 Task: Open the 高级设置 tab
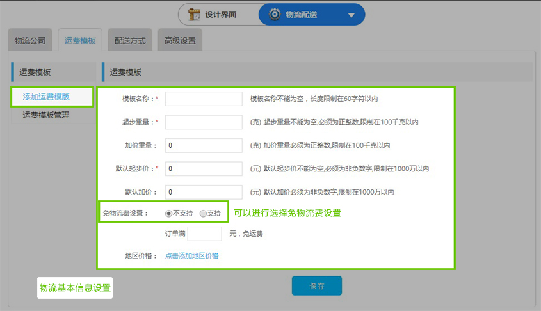click(x=180, y=40)
